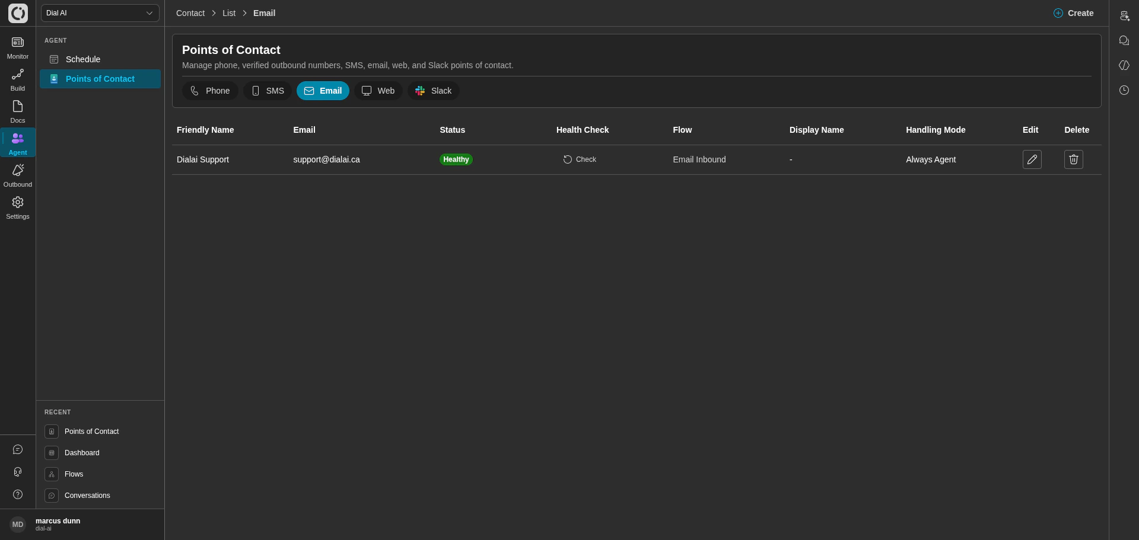1139x540 pixels.
Task: Open recent Points of Contact entry
Action: (100, 432)
